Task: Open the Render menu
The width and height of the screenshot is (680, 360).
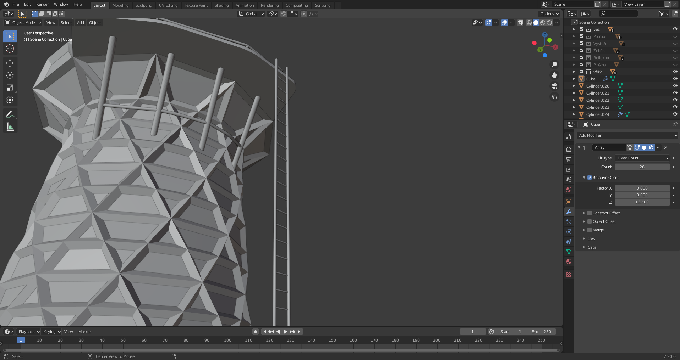Action: click(42, 4)
